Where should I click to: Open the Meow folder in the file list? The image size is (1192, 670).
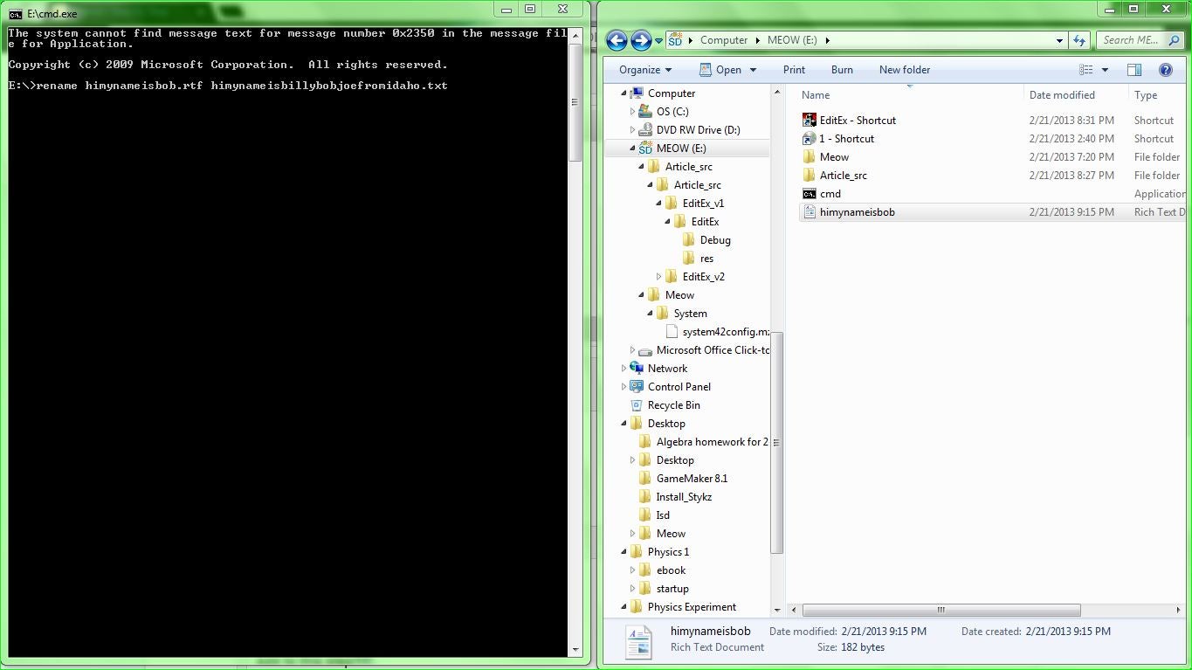(x=834, y=156)
